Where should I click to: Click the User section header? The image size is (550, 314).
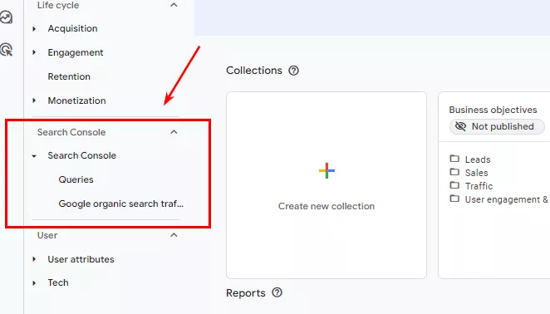click(47, 235)
